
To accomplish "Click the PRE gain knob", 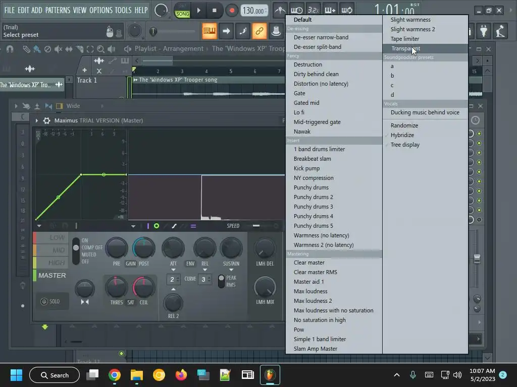I will click(x=117, y=248).
